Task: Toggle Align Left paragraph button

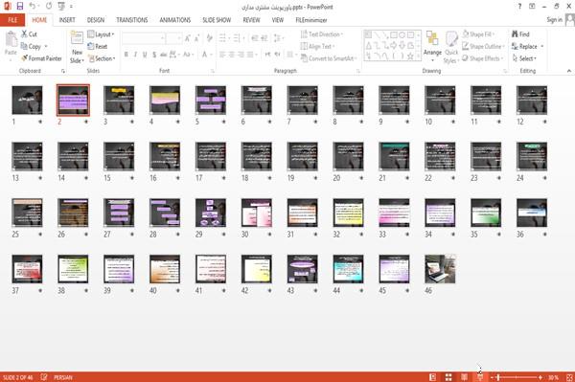Action: [222, 55]
